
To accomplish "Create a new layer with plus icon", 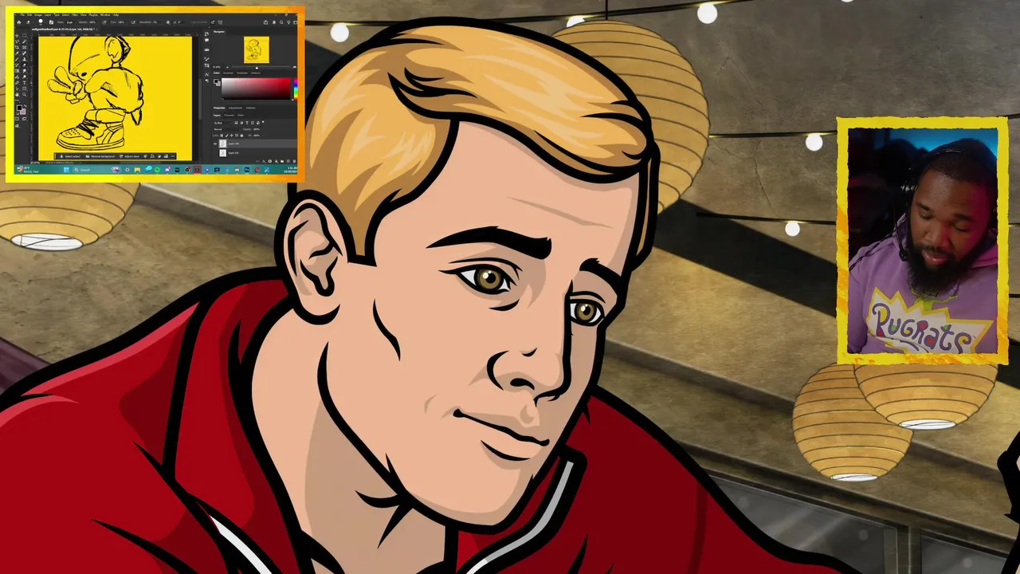I will 288,161.
